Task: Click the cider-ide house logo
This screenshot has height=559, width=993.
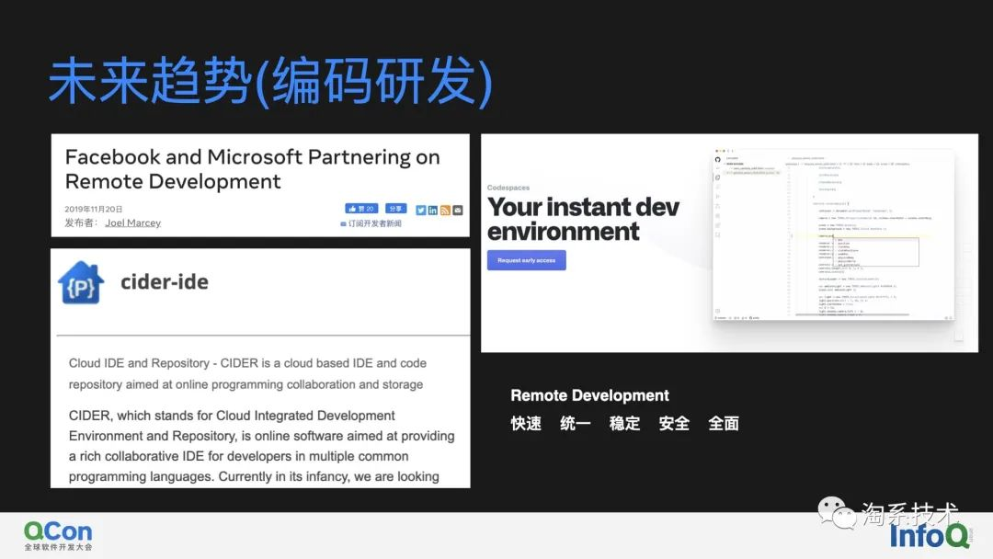Action: tap(80, 282)
